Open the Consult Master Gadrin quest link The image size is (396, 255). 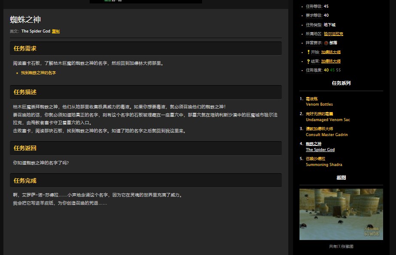coord(326,135)
